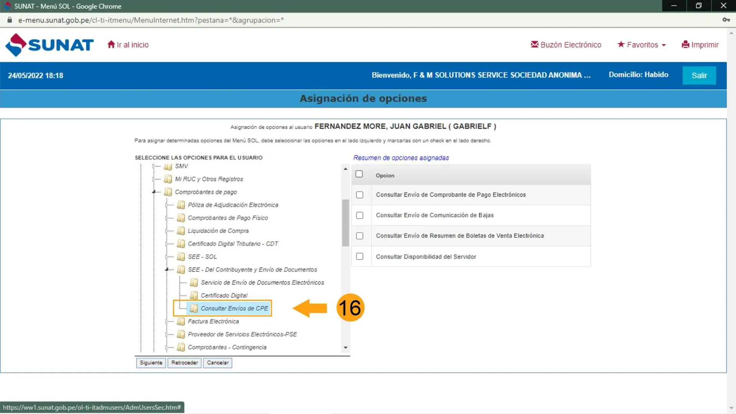Screen dimensions: 736x414
Task: Open the Favoritos dropdown menu
Action: click(642, 45)
